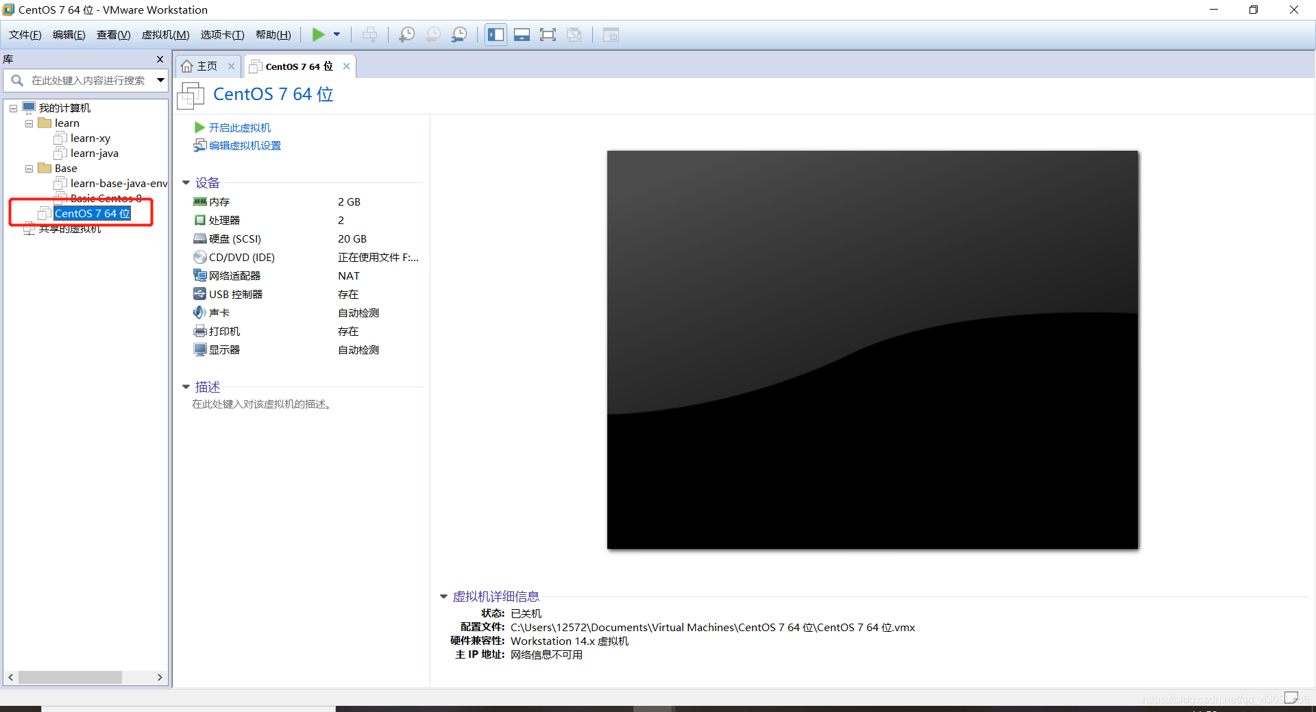Toggle the library sidebar view icon
Image resolution: width=1316 pixels, height=712 pixels.
(x=496, y=34)
